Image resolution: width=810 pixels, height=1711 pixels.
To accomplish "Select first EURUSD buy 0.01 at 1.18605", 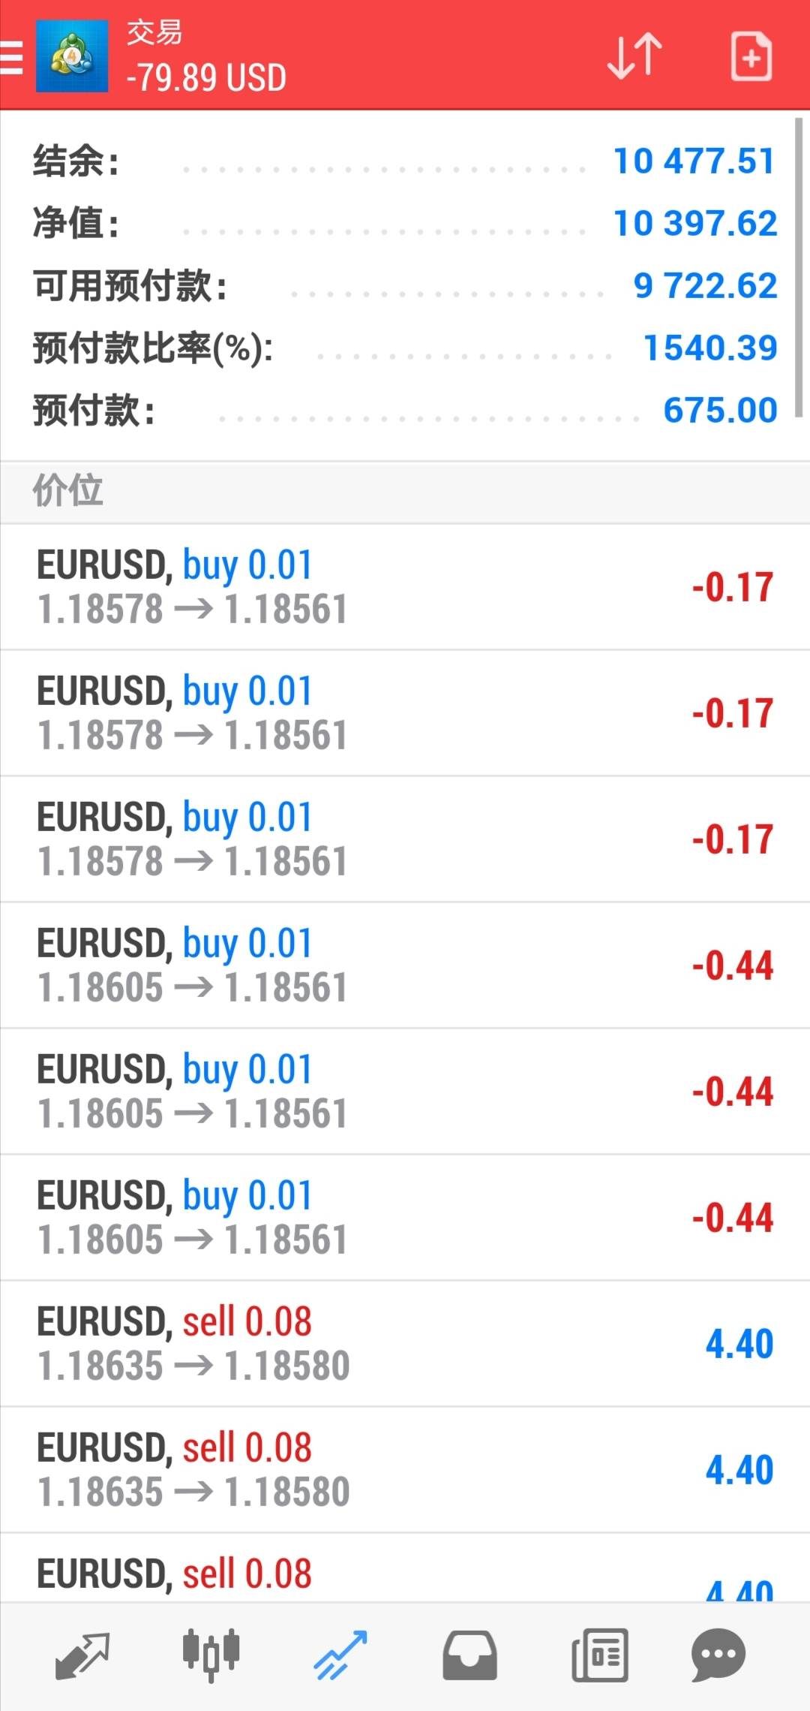I will tap(403, 965).
